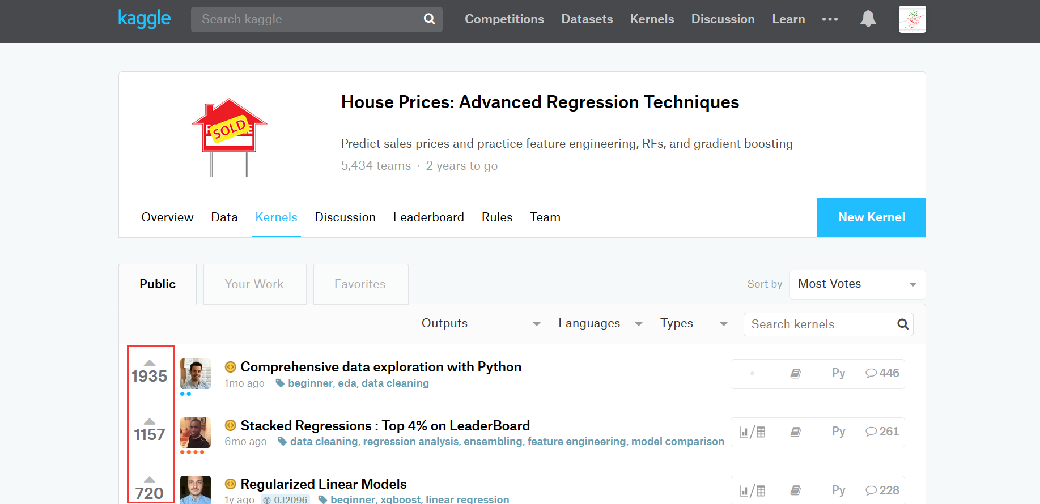Open the Rules tab
This screenshot has width=1040, height=504.
[497, 217]
